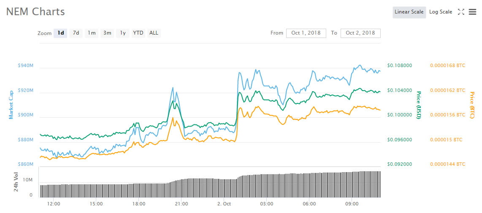The image size is (482, 213).
Task: Select the 7d zoom range
Action: (76, 33)
